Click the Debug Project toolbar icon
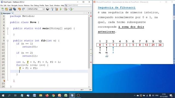The image size is (175, 98). point(66,9)
